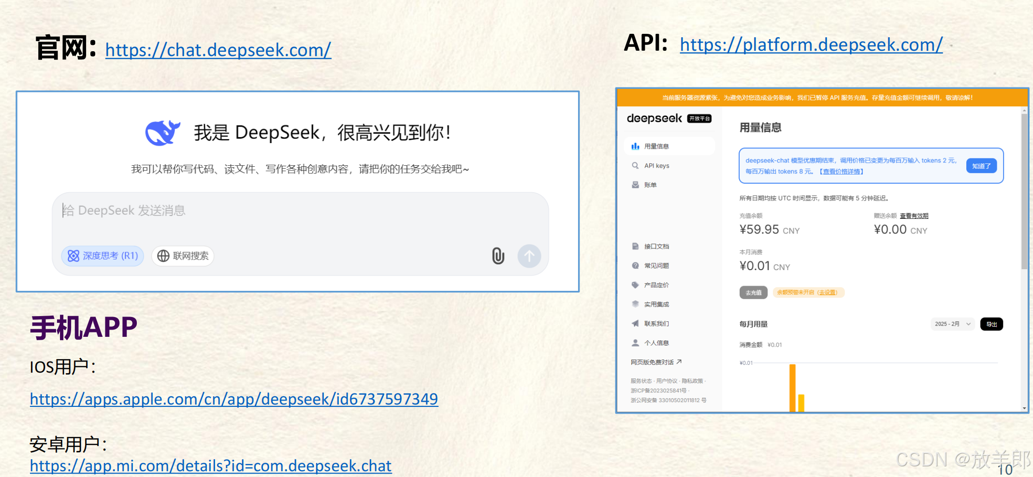Click the bar chart icon beside 用量信息
This screenshot has width=1033, height=477.
[635, 146]
